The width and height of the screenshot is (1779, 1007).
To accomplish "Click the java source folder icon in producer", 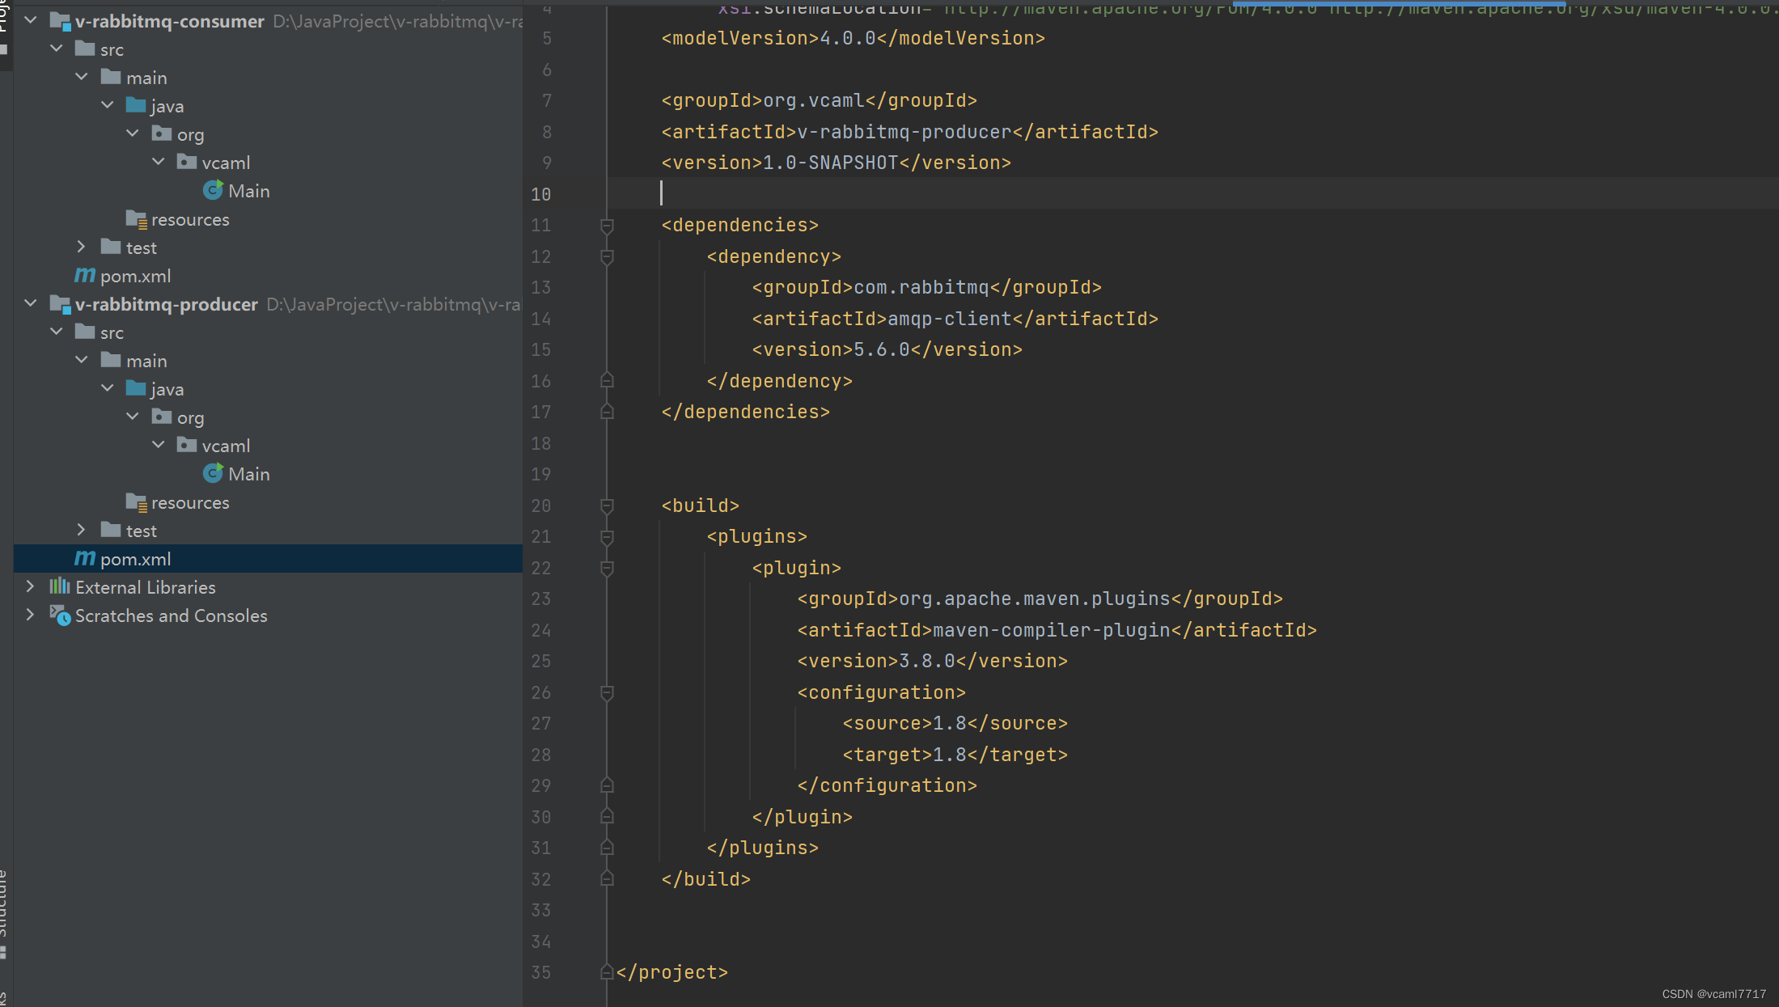I will tap(136, 388).
